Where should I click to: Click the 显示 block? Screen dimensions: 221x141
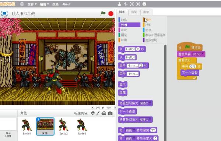coord(123,84)
